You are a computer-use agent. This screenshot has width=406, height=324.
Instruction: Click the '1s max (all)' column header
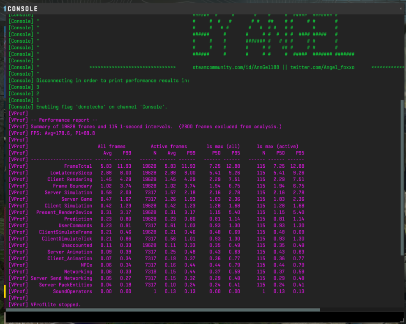pos(223,147)
